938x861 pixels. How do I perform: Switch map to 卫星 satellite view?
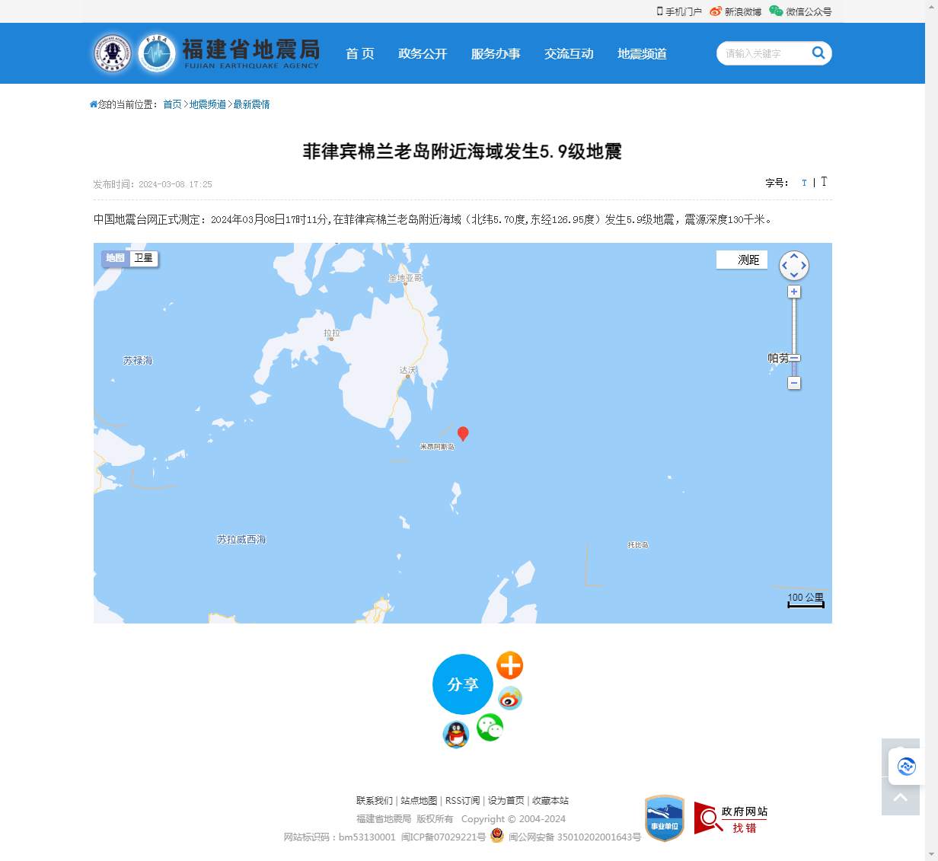tap(144, 258)
